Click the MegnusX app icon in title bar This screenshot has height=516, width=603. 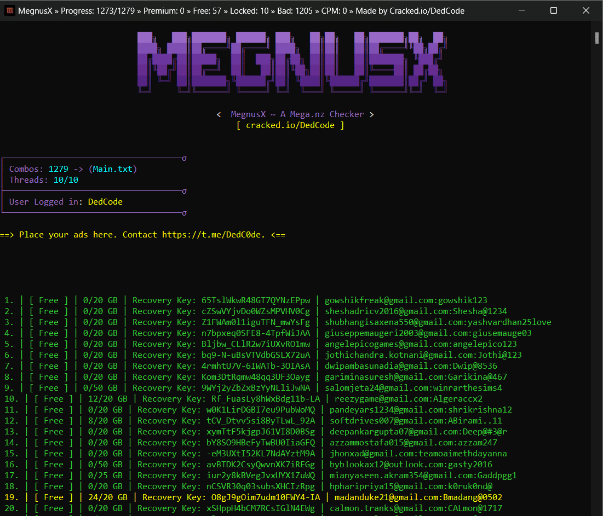[x=10, y=10]
